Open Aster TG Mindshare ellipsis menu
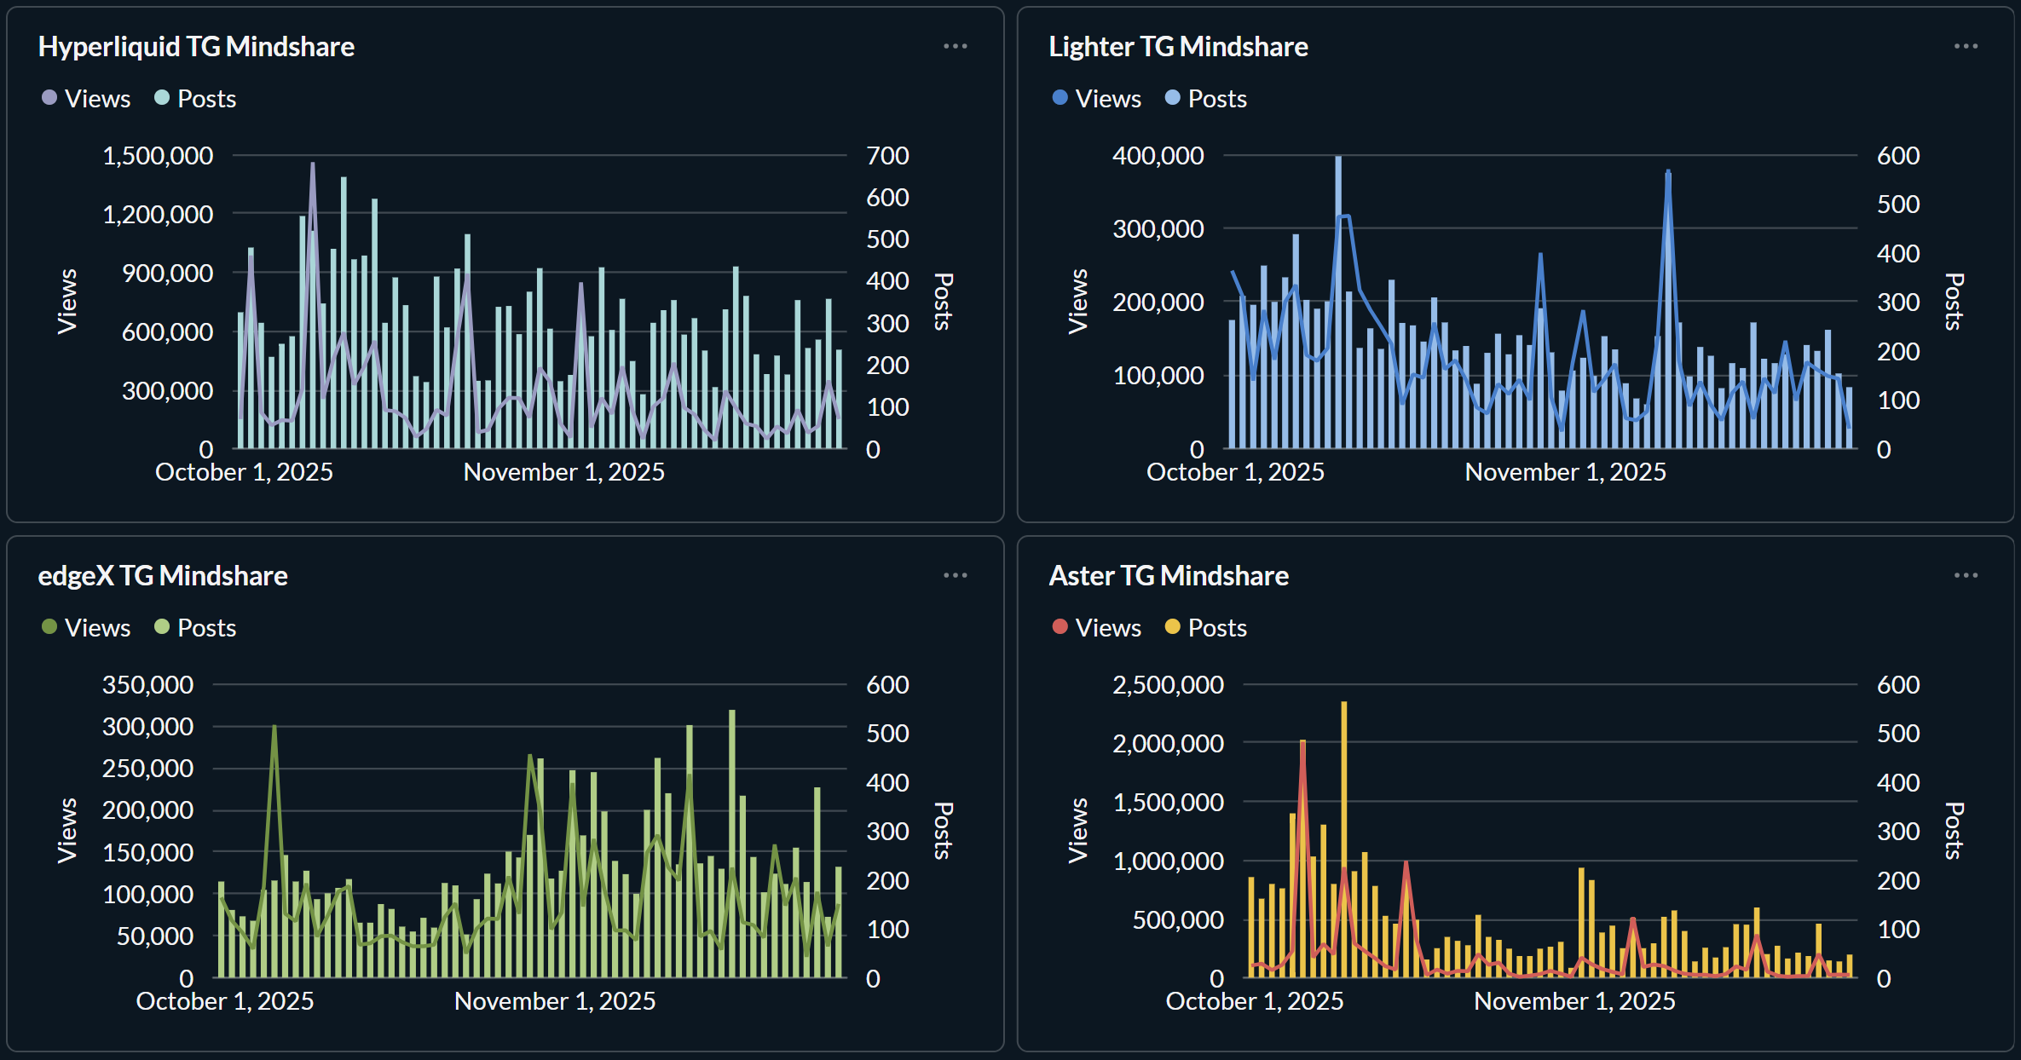2021x1060 pixels. pyautogui.click(x=1966, y=575)
